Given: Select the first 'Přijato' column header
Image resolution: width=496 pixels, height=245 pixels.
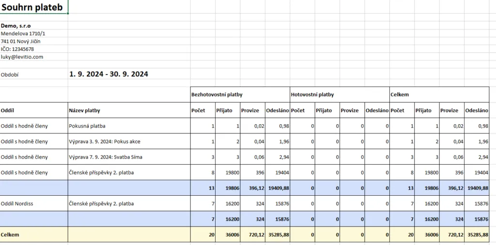Looking at the screenshot, I should 228,110.
